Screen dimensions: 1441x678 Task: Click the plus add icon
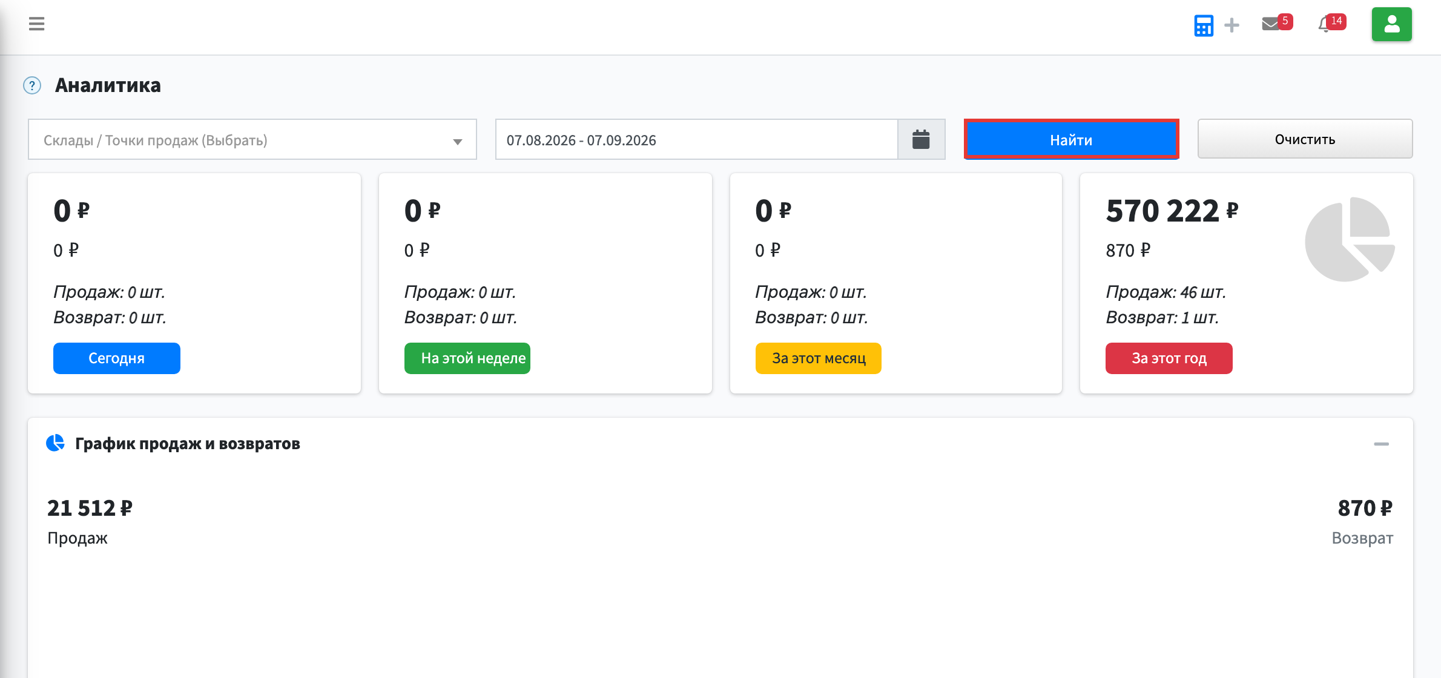coord(1232,25)
